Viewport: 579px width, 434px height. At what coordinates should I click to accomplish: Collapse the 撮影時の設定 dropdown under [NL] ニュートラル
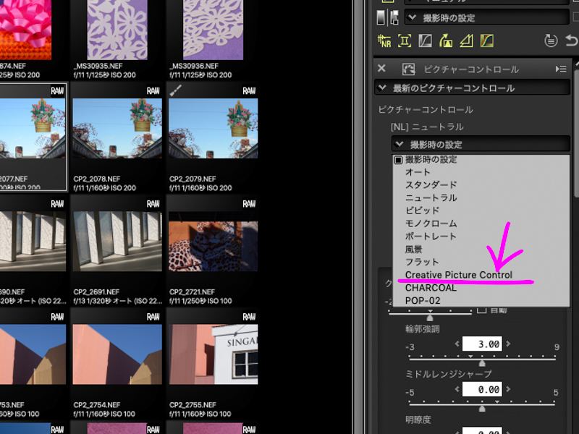pyautogui.click(x=481, y=144)
